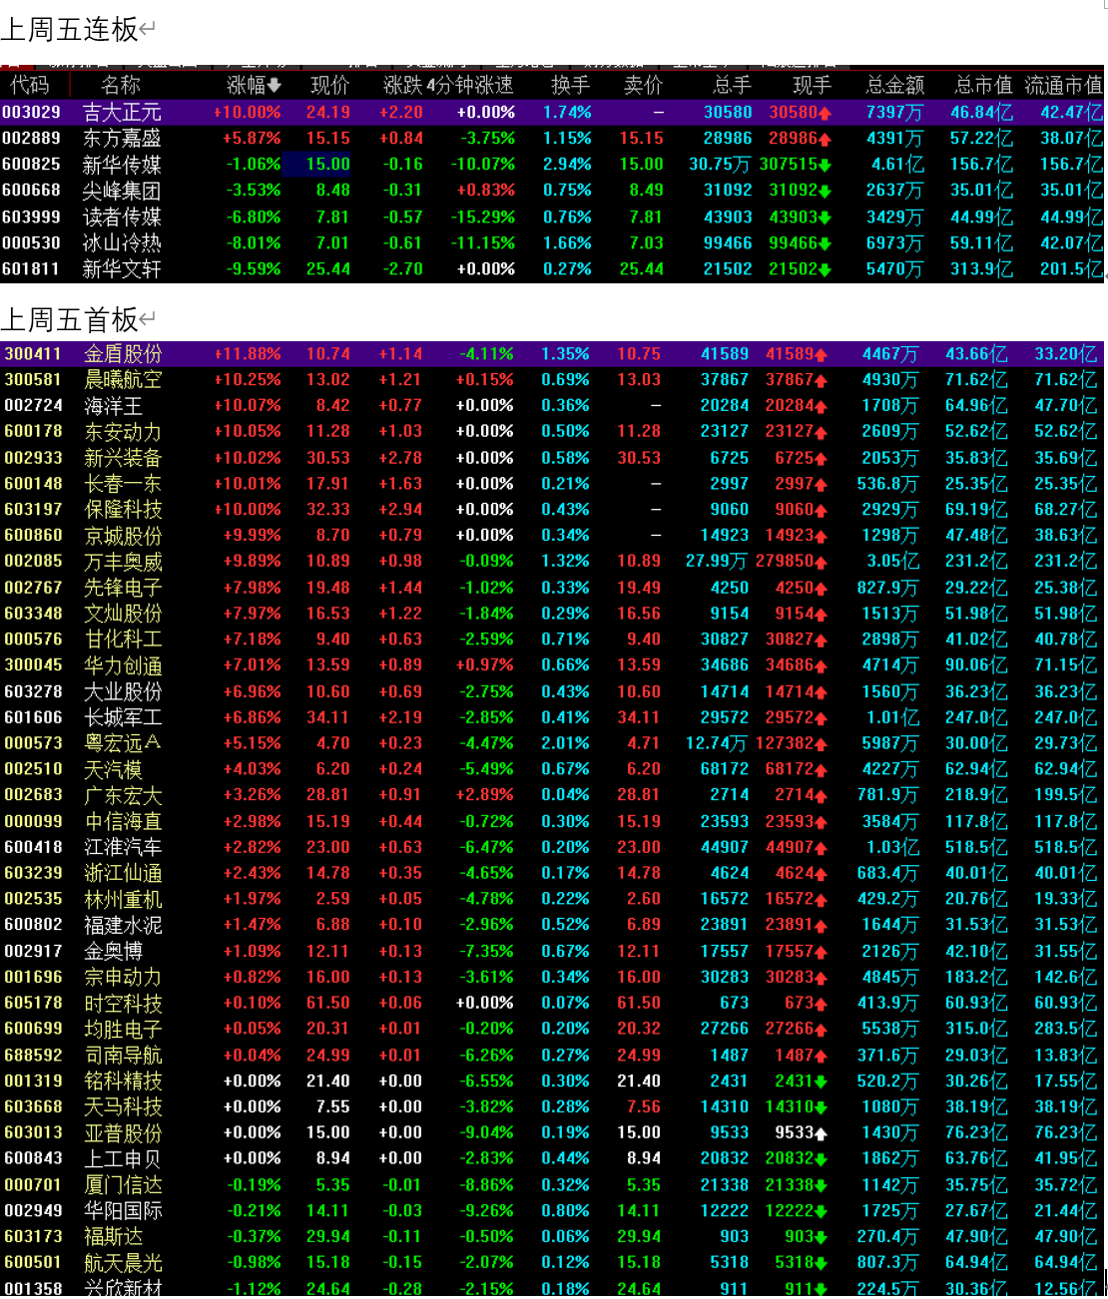This screenshot has height=1299, width=1108.
Task: Sort by the 现价 column header
Action: (x=330, y=85)
